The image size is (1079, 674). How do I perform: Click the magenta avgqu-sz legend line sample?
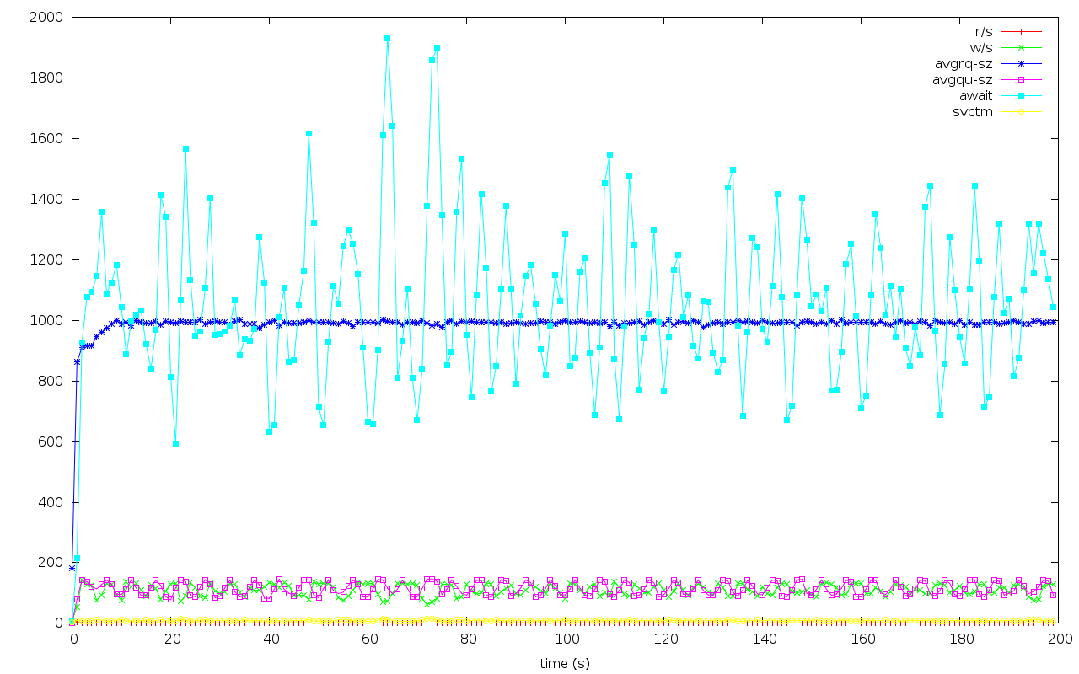[x=1022, y=80]
